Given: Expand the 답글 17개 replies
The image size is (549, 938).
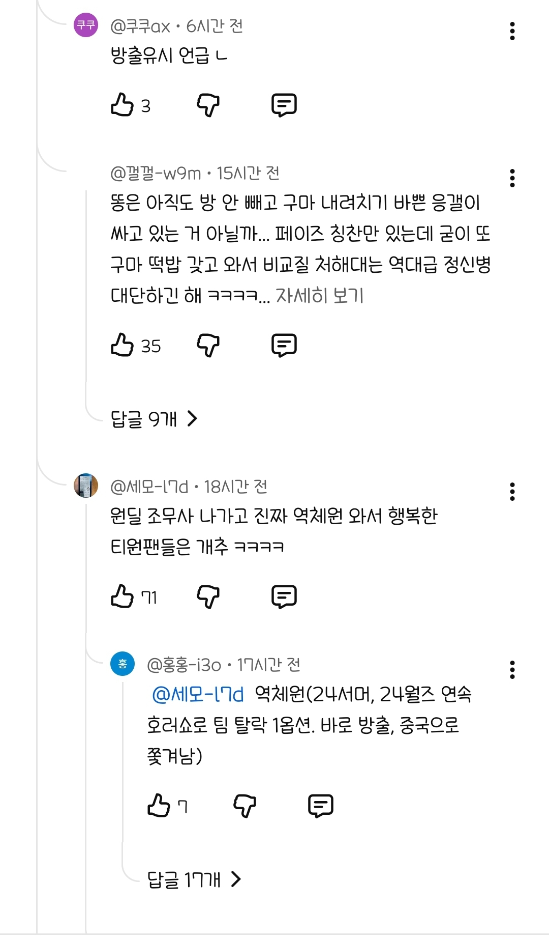Looking at the screenshot, I should coord(194,879).
